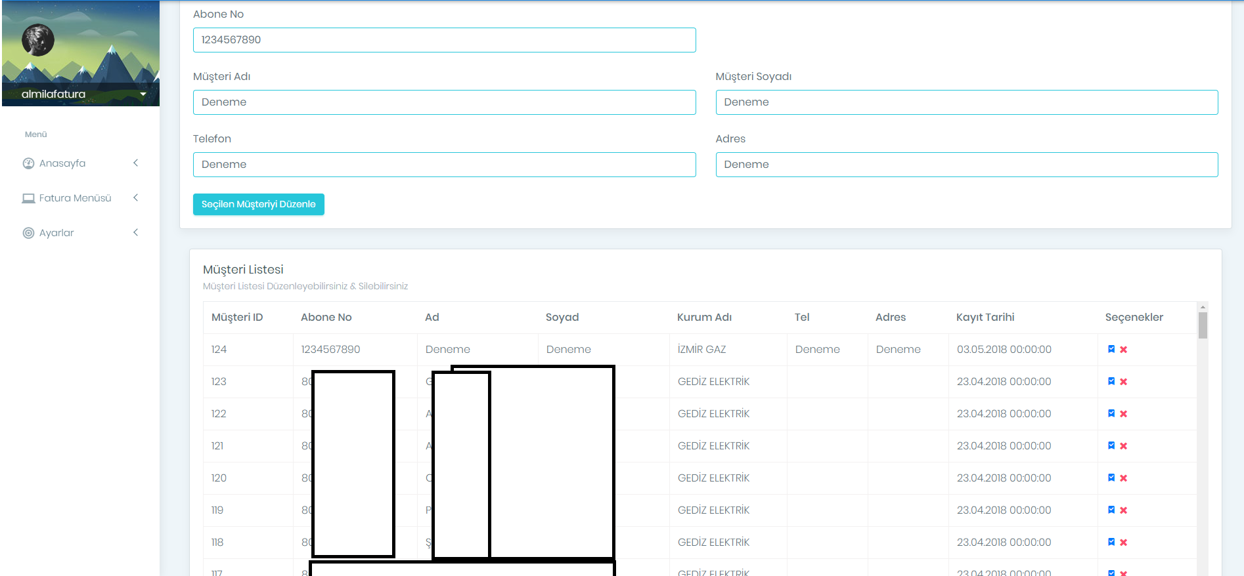Viewport: 1244px width, 576px height.
Task: Click delete icon for customer 119
Action: tap(1124, 510)
